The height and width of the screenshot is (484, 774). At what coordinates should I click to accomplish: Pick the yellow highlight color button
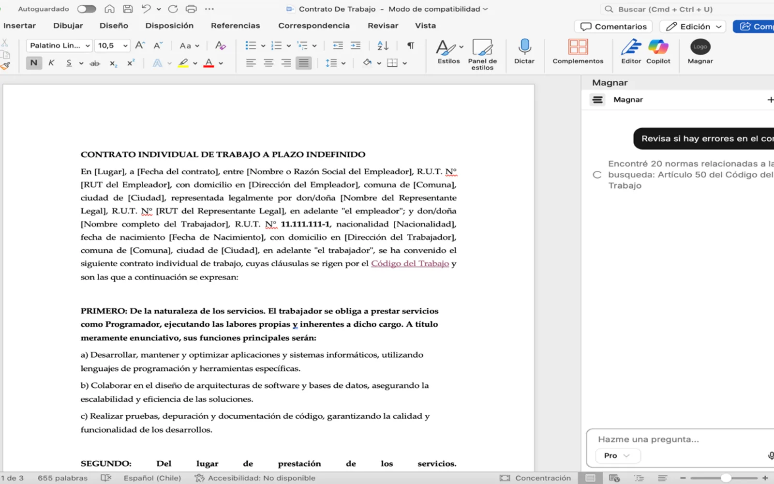tap(183, 63)
